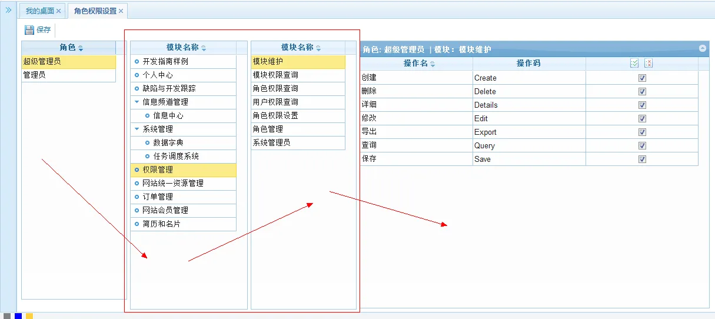The width and height of the screenshot is (715, 319).
Task: Click the bullet icon beside 缺陷与开发跟踪
Action: pyautogui.click(x=137, y=88)
